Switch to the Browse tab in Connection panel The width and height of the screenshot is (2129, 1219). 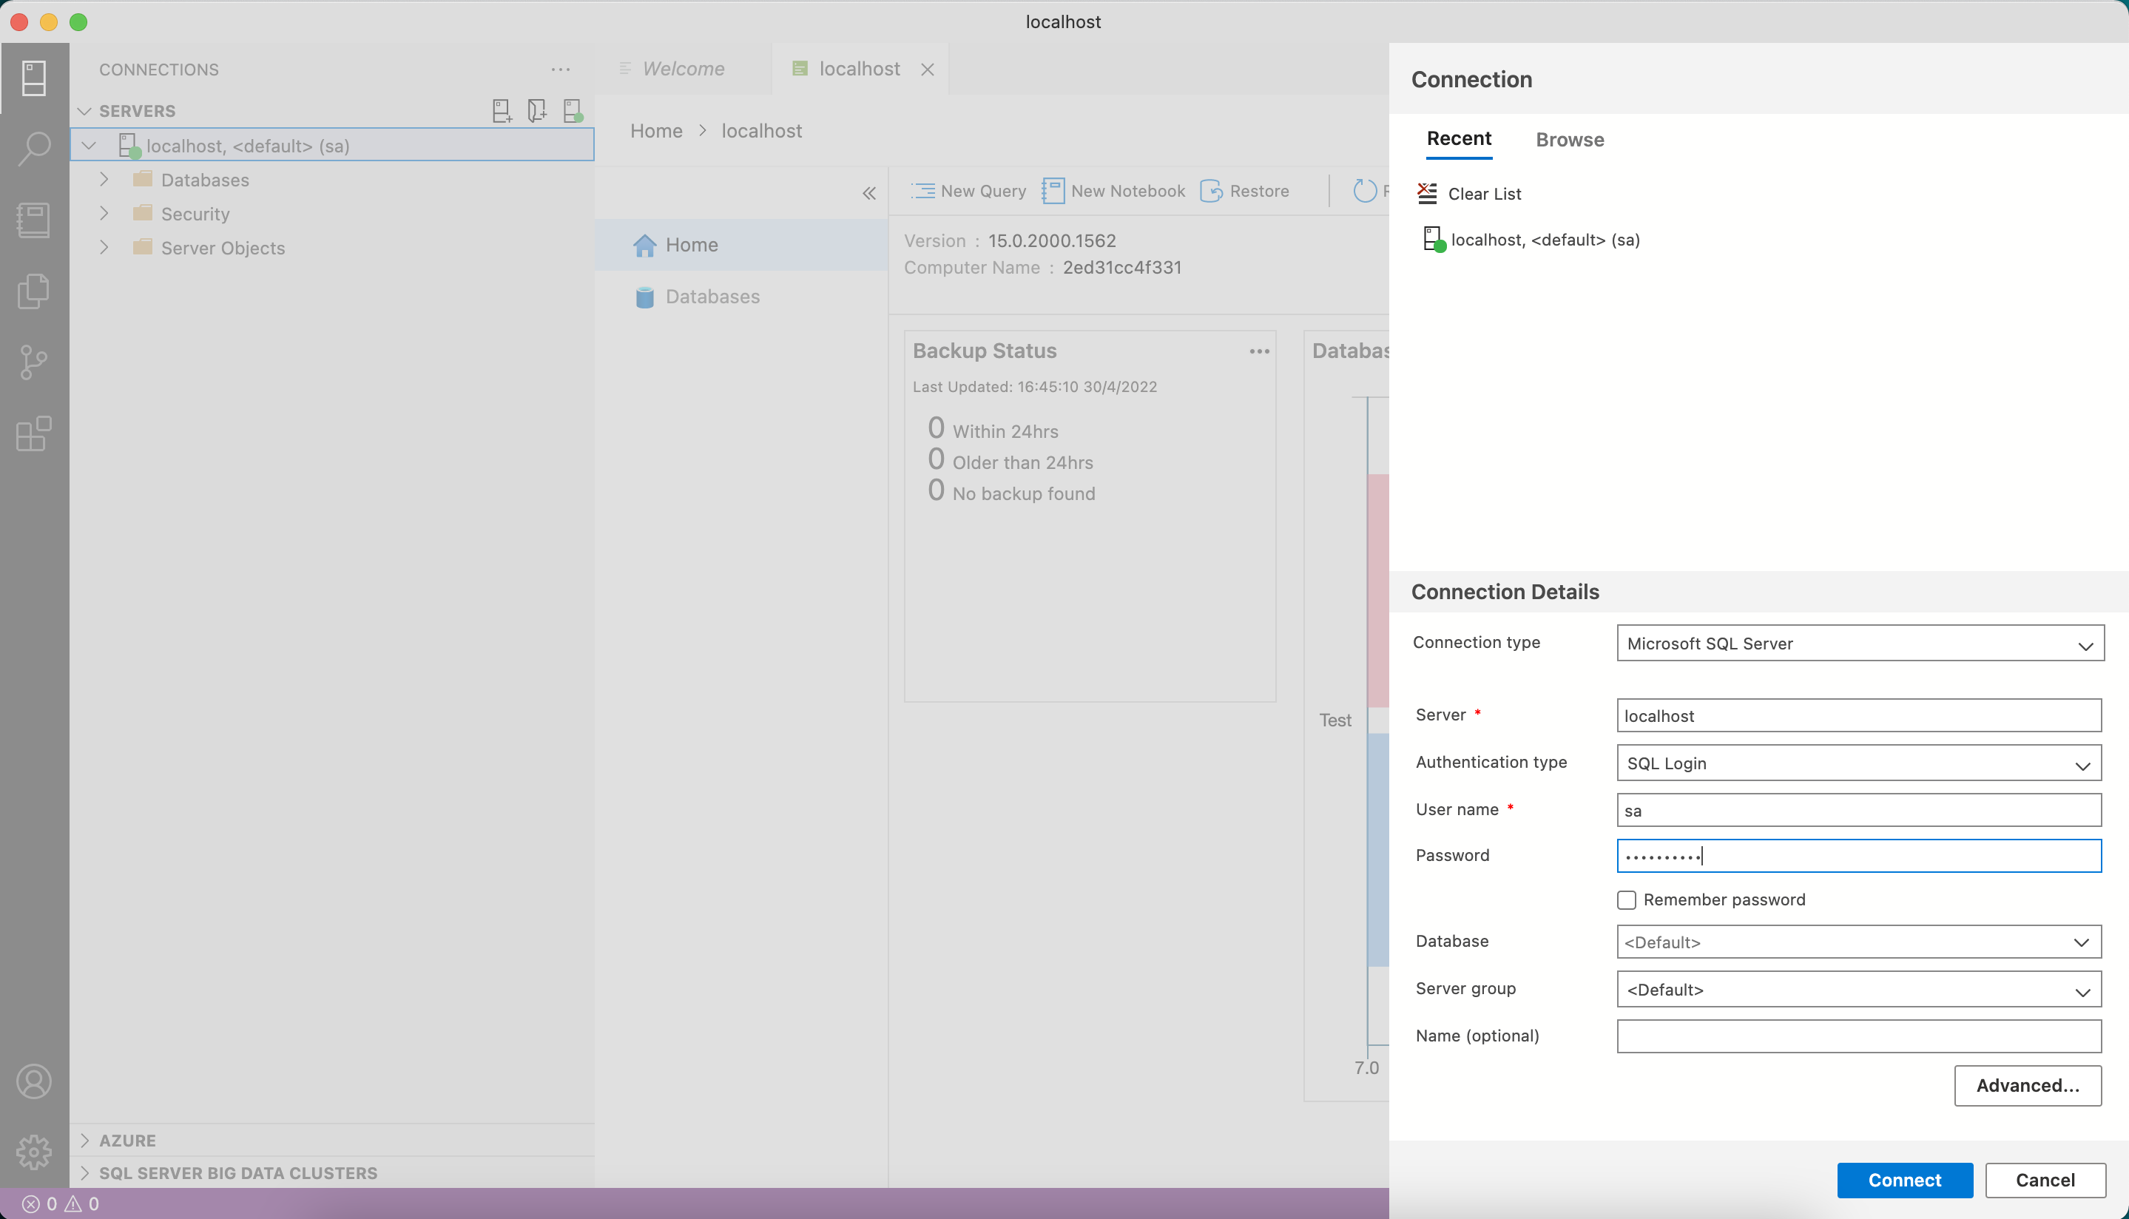click(x=1569, y=140)
